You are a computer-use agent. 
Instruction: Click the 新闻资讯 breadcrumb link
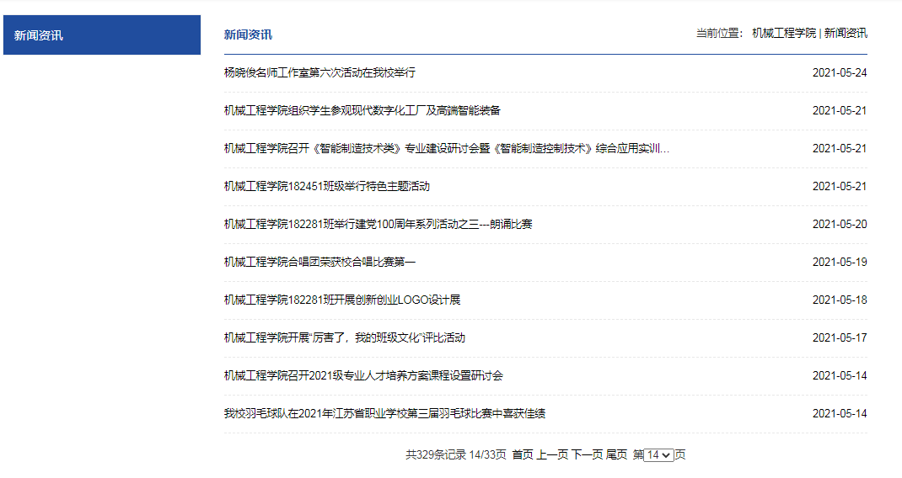pyautogui.click(x=846, y=34)
